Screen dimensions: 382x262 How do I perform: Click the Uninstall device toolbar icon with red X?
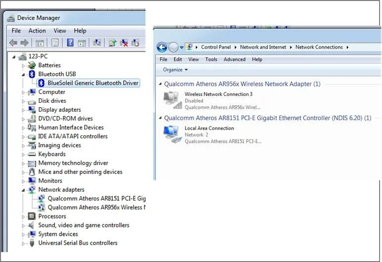click(124, 43)
